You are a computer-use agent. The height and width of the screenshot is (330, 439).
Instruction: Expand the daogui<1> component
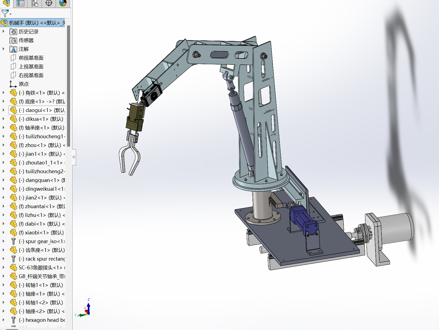pyautogui.click(x=4, y=110)
